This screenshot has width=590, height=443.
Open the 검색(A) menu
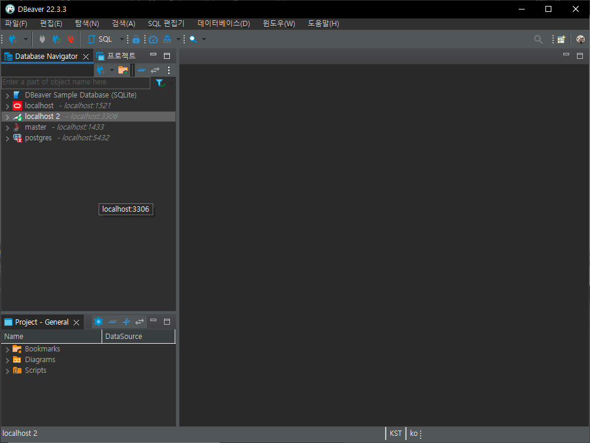tap(124, 24)
